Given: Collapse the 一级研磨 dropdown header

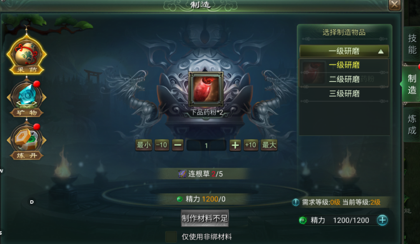Looking at the screenshot, I should pyautogui.click(x=344, y=51).
